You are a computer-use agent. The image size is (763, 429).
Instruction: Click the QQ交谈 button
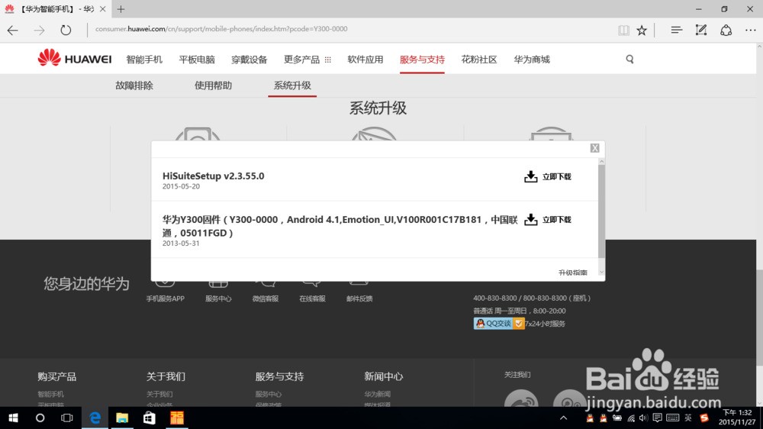click(x=499, y=324)
